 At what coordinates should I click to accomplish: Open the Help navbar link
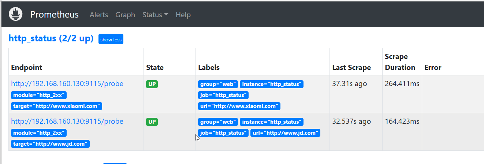coord(183,15)
